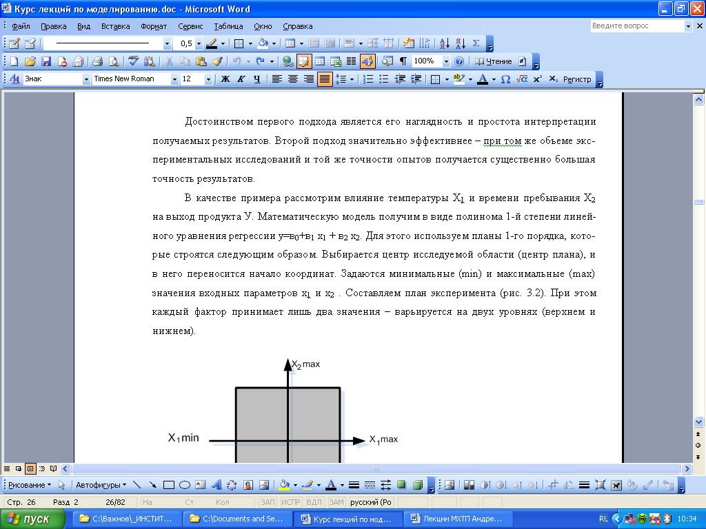Expand the font color dropdown arrow
The width and height of the screenshot is (706, 529).
coord(494,79)
